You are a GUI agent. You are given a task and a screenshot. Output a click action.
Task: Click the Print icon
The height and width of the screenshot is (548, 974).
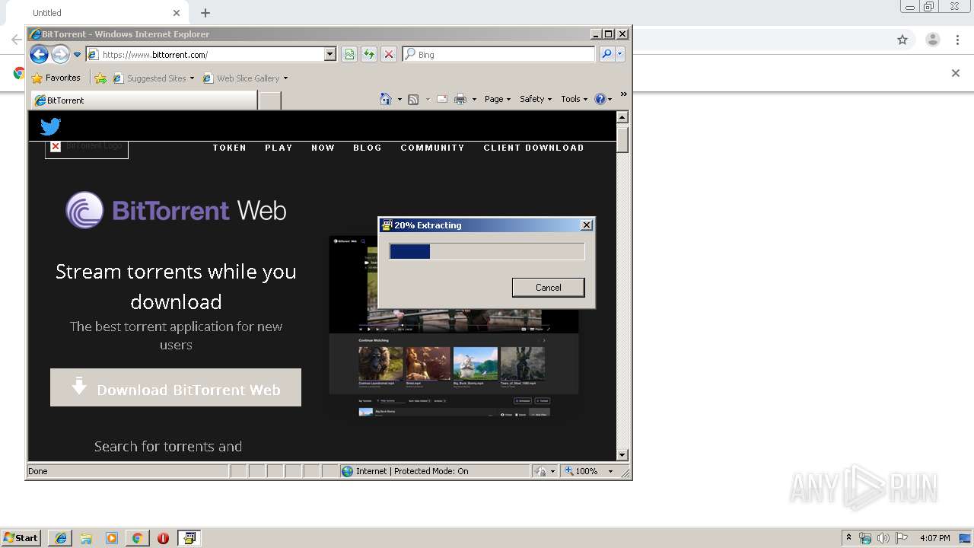(x=460, y=99)
